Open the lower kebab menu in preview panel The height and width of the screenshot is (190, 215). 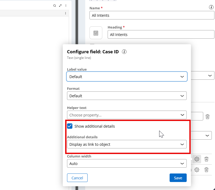[x=66, y=13]
